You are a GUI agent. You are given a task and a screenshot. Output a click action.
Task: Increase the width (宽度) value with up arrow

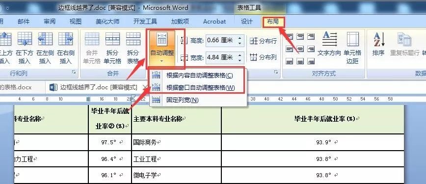(240, 55)
